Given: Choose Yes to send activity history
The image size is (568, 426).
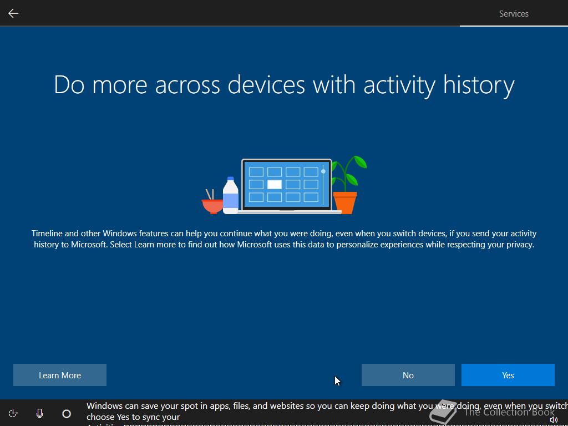Looking at the screenshot, I should 508,375.
